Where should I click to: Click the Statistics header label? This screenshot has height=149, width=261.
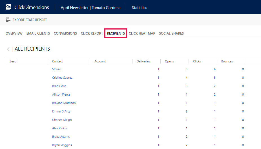140,8
